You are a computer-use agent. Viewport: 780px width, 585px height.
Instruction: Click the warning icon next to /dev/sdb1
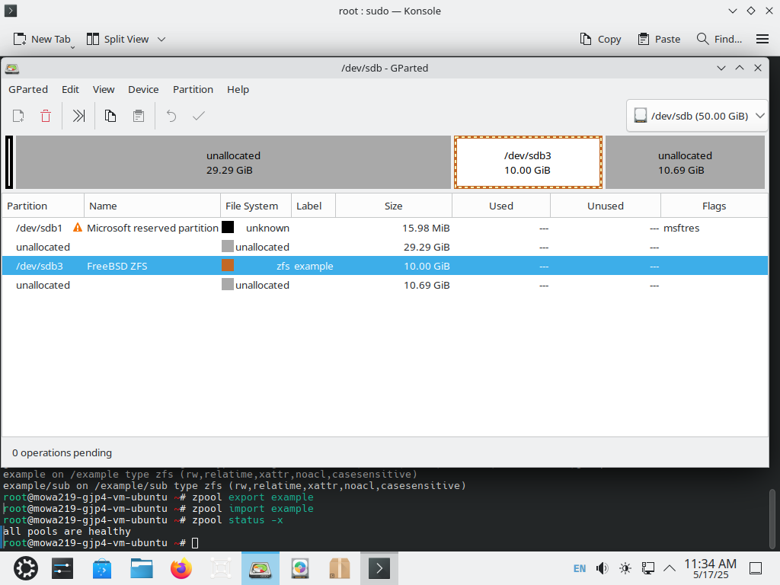coord(78,228)
